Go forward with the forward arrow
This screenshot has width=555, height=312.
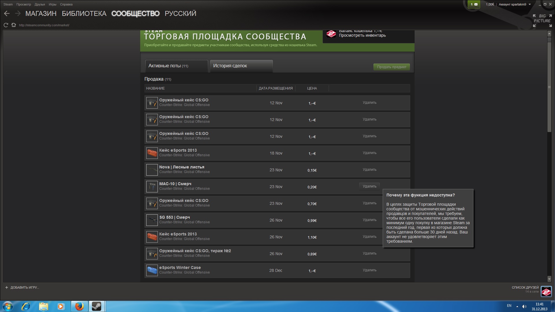[x=18, y=14]
